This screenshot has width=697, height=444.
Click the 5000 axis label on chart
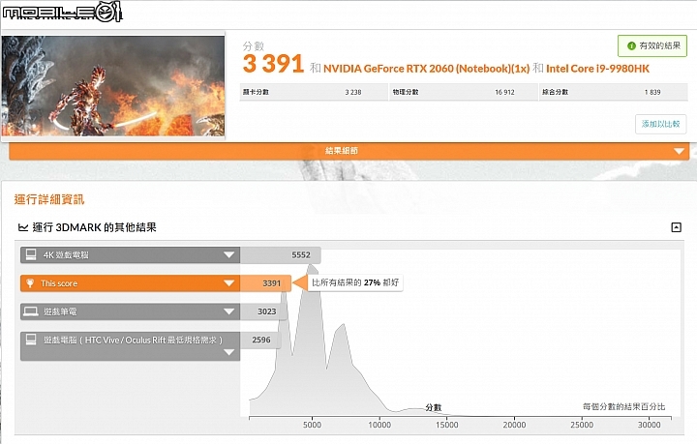(x=312, y=425)
